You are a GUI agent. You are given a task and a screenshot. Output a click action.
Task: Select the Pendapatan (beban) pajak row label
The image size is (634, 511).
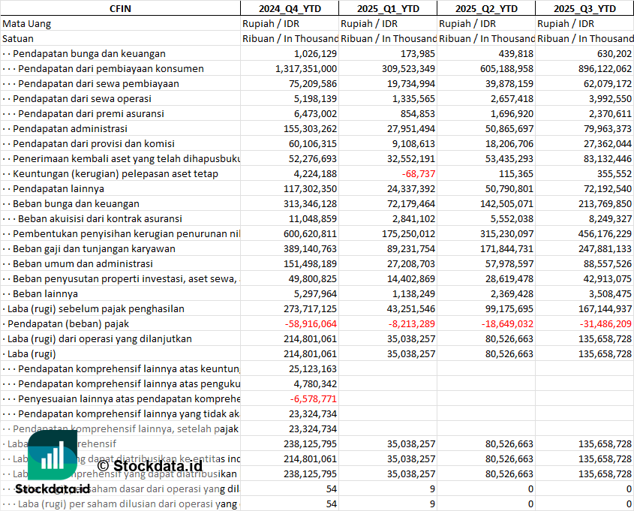[68, 323]
